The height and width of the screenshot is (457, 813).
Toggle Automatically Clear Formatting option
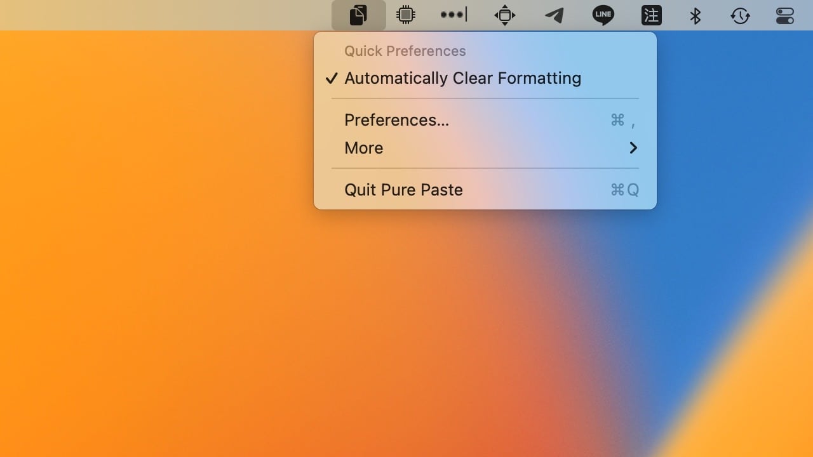[x=485, y=78]
